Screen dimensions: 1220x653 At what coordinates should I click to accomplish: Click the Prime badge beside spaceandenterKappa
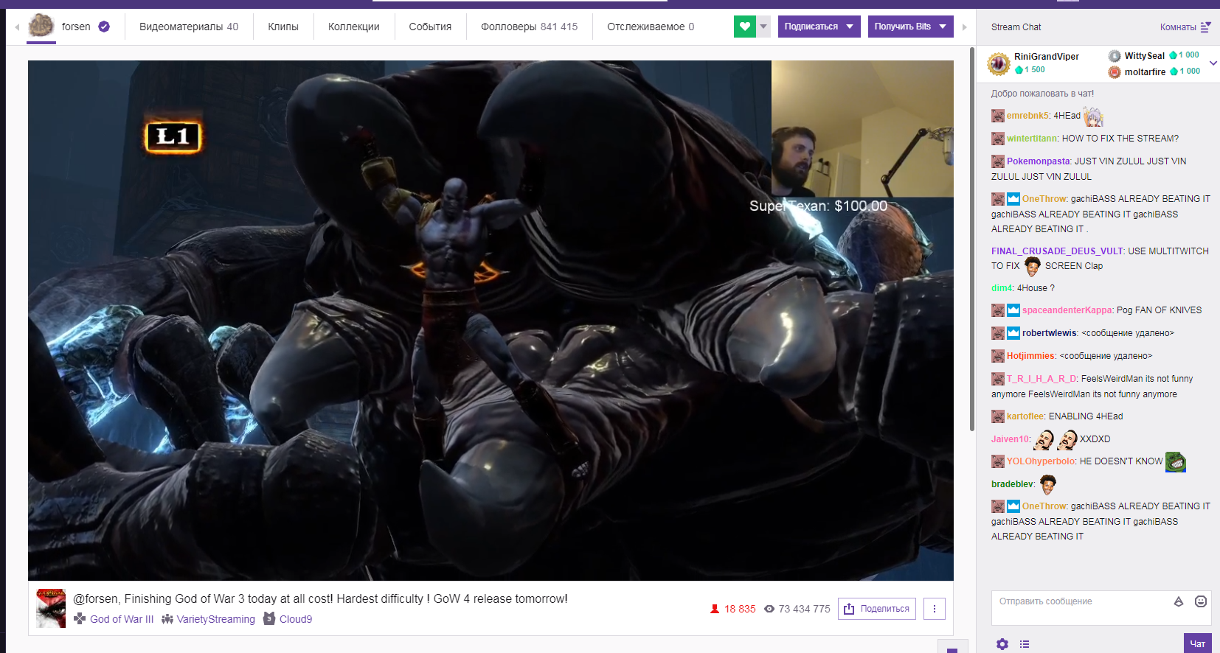pos(1013,310)
